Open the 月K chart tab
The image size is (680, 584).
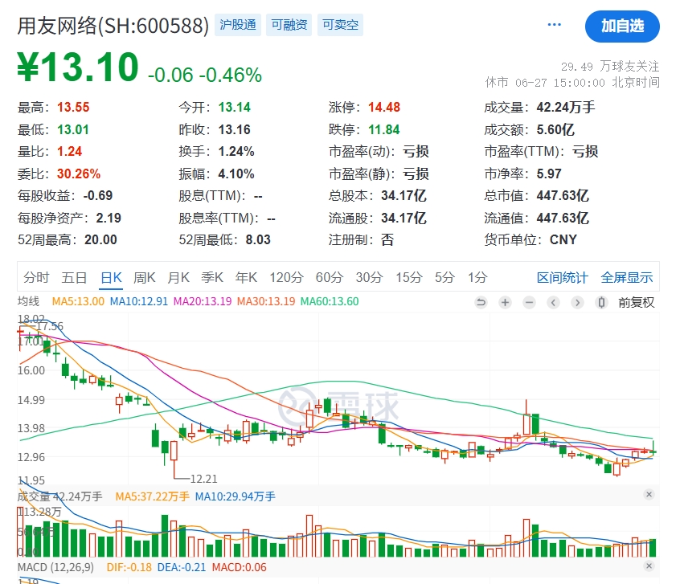tap(178, 277)
